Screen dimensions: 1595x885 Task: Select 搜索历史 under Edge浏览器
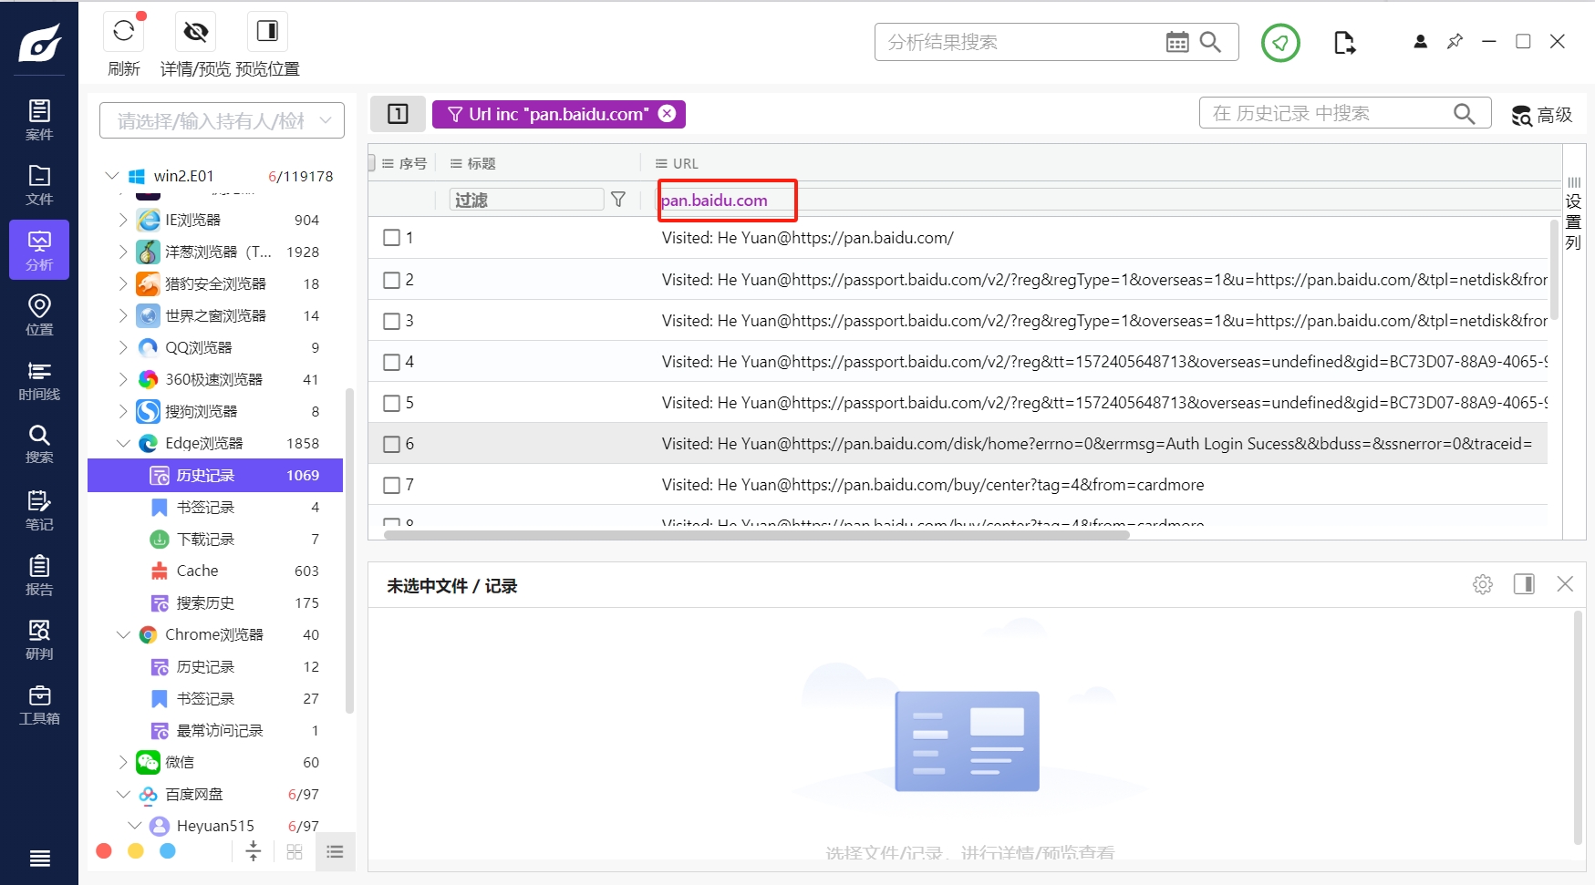tap(215, 603)
